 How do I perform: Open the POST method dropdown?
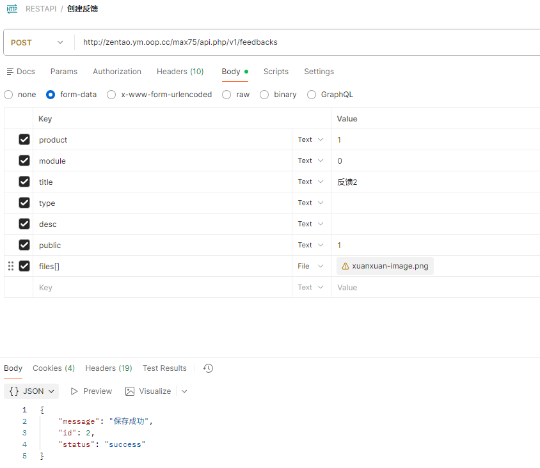click(x=38, y=42)
